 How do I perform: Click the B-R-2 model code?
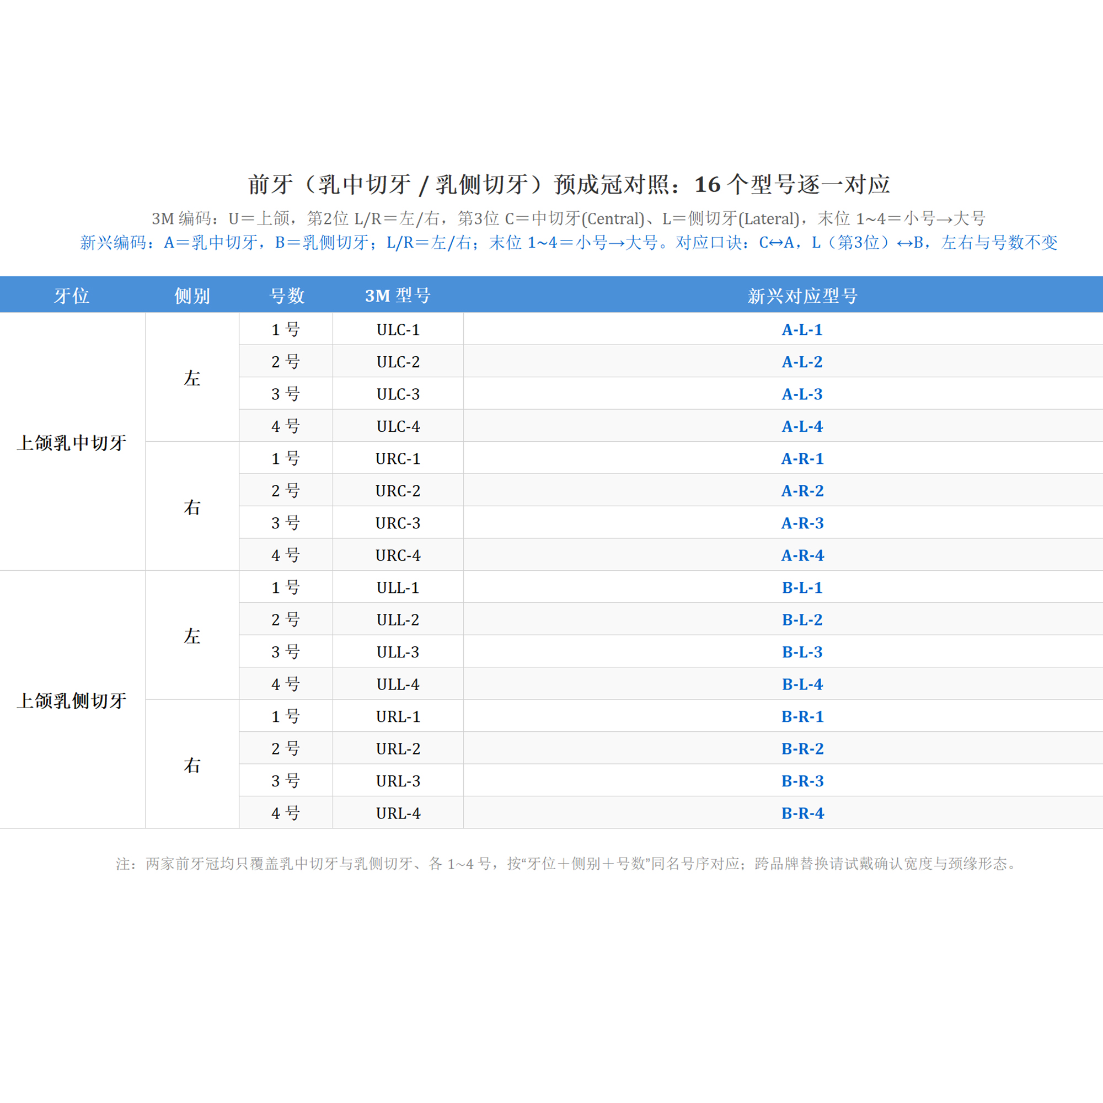click(802, 748)
